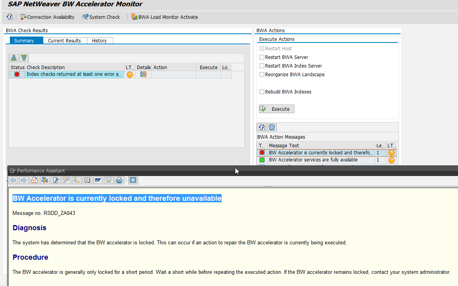Click the Execute button in BWA Actions
This screenshot has width=458, height=286.
276,109
